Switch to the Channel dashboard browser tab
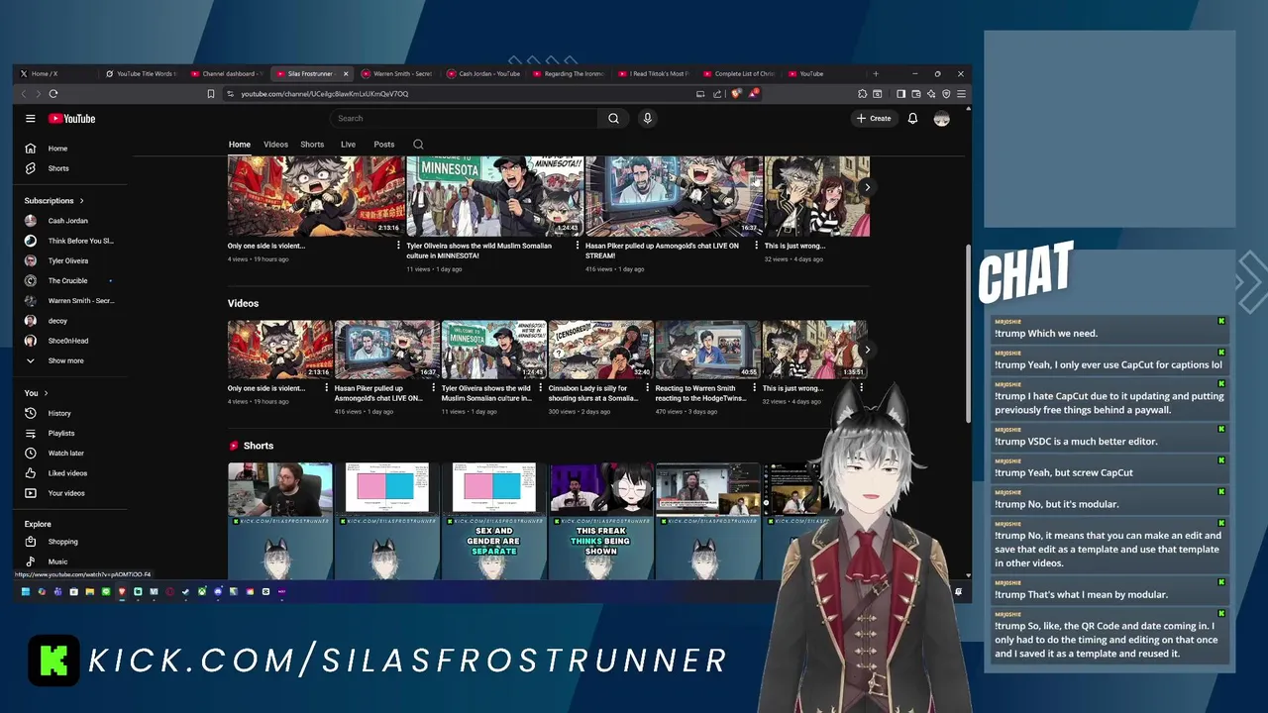This screenshot has width=1268, height=713. pyautogui.click(x=226, y=74)
